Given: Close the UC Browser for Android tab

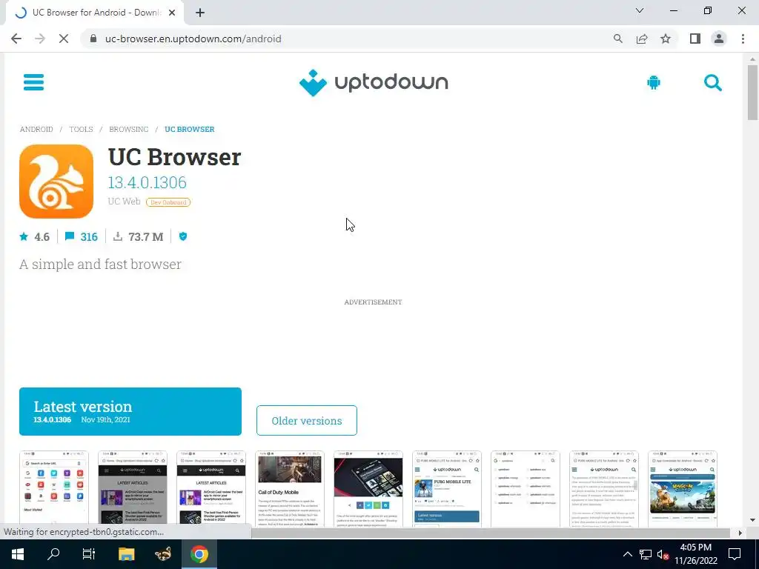Looking at the screenshot, I should tap(172, 13).
